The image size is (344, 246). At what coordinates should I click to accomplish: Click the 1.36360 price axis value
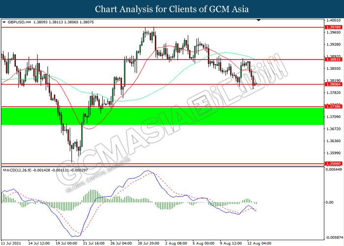[x=334, y=141]
